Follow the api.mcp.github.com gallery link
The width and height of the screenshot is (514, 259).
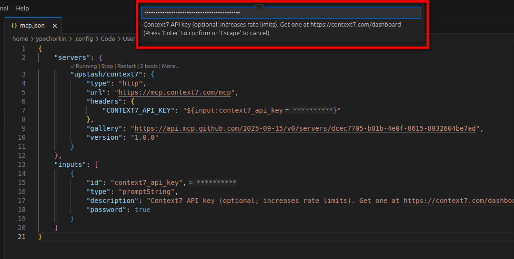click(305, 128)
